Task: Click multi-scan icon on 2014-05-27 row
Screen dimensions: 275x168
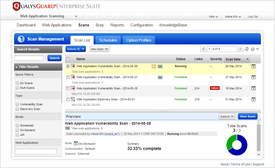Action: (x=160, y=77)
